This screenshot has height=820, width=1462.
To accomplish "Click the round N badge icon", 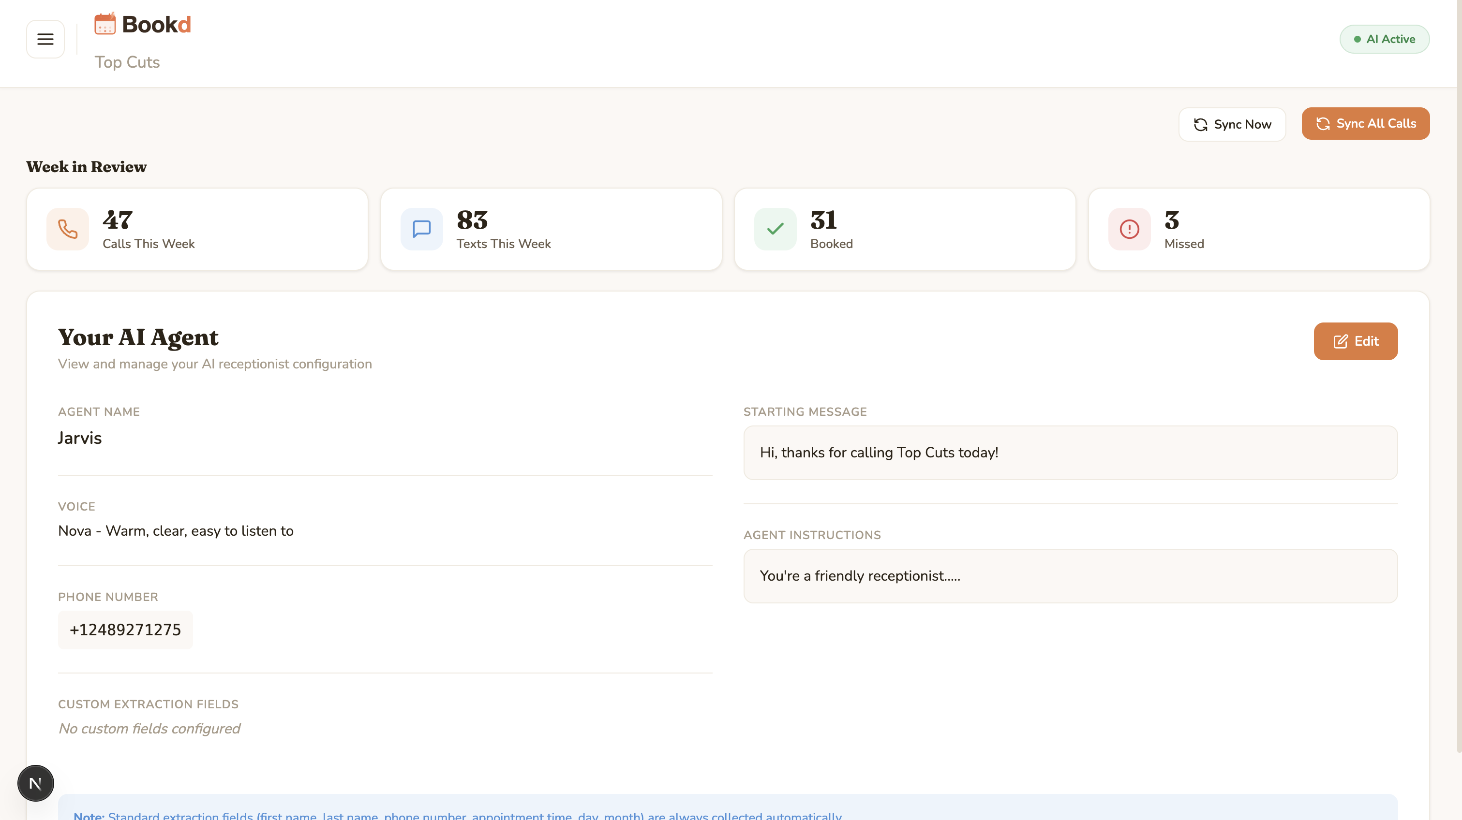I will tap(36, 783).
